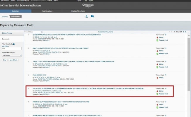The image size is (191, 117).
Task: Click the info icon beside Filter Results By
Action: 14,44
